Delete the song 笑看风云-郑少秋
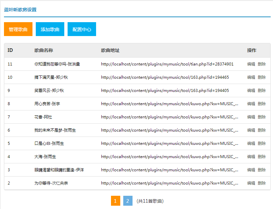 pos(262,91)
